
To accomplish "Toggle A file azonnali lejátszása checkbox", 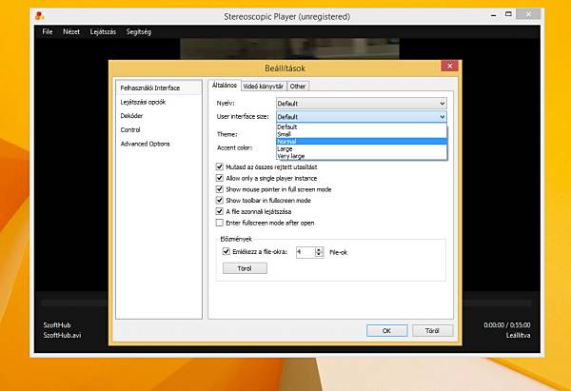I will (219, 211).
